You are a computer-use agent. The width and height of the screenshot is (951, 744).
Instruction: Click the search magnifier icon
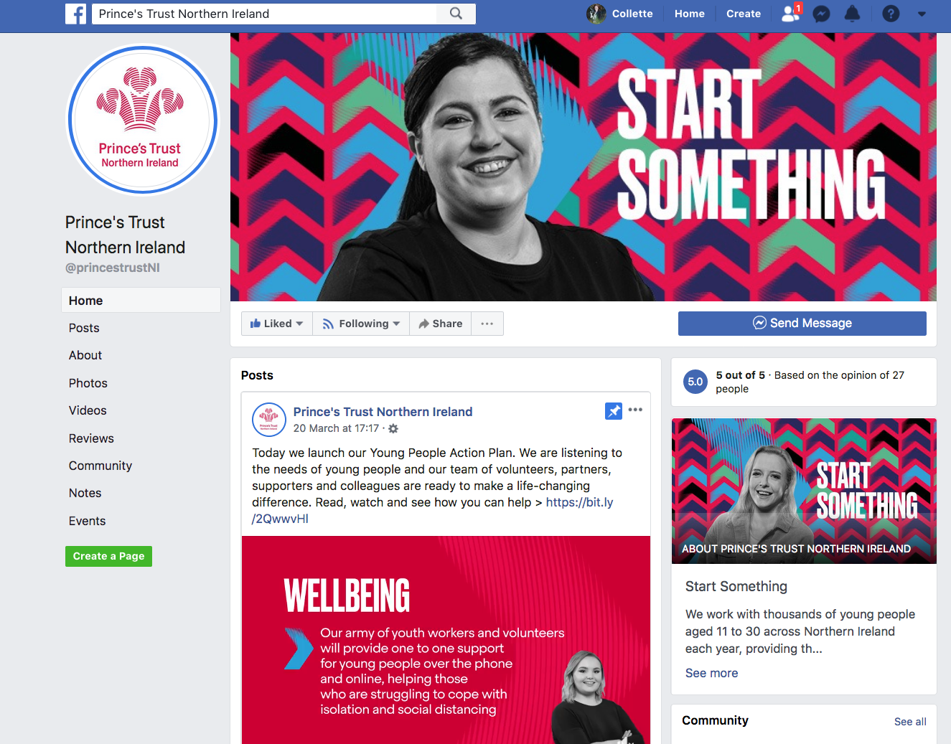point(456,14)
